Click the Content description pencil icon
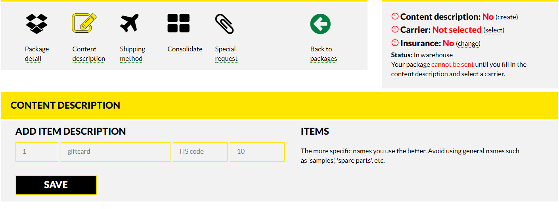 pos(84,23)
